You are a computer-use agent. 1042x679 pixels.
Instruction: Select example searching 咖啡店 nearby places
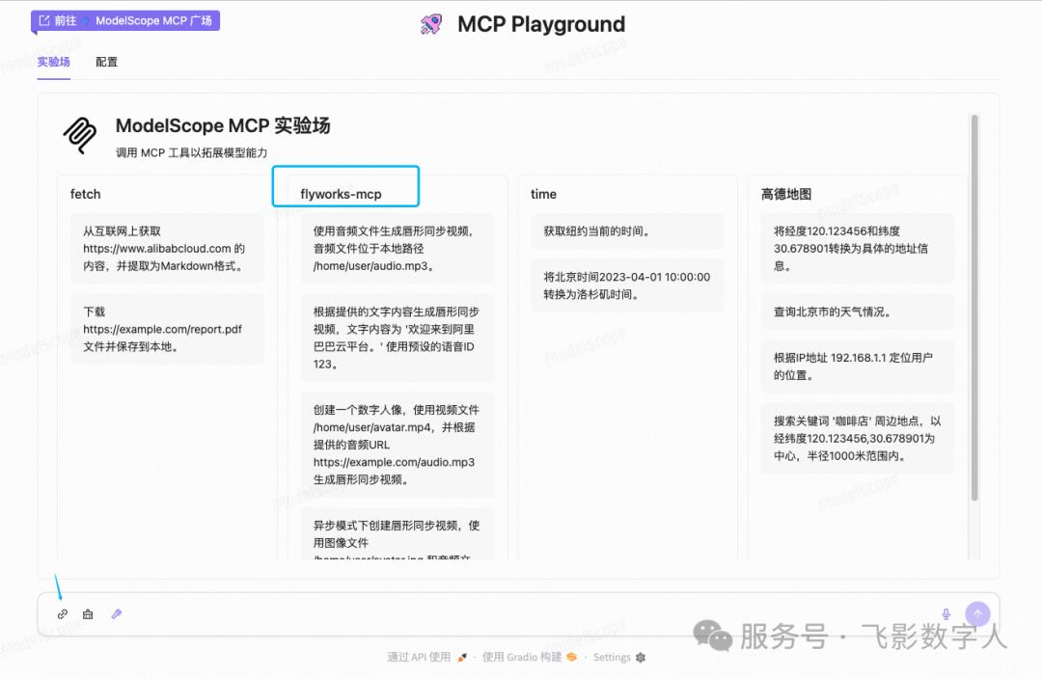click(858, 439)
